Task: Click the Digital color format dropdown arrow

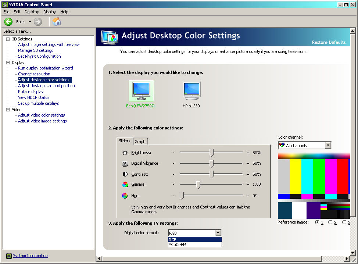Action: point(218,233)
